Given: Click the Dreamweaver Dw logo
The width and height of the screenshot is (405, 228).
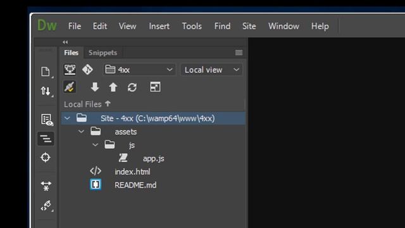Looking at the screenshot, I should point(47,26).
